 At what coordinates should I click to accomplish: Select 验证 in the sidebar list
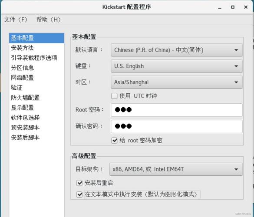(x=36, y=88)
